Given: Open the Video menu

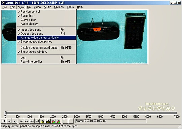Looking at the screenshot, I should (x=37, y=7).
